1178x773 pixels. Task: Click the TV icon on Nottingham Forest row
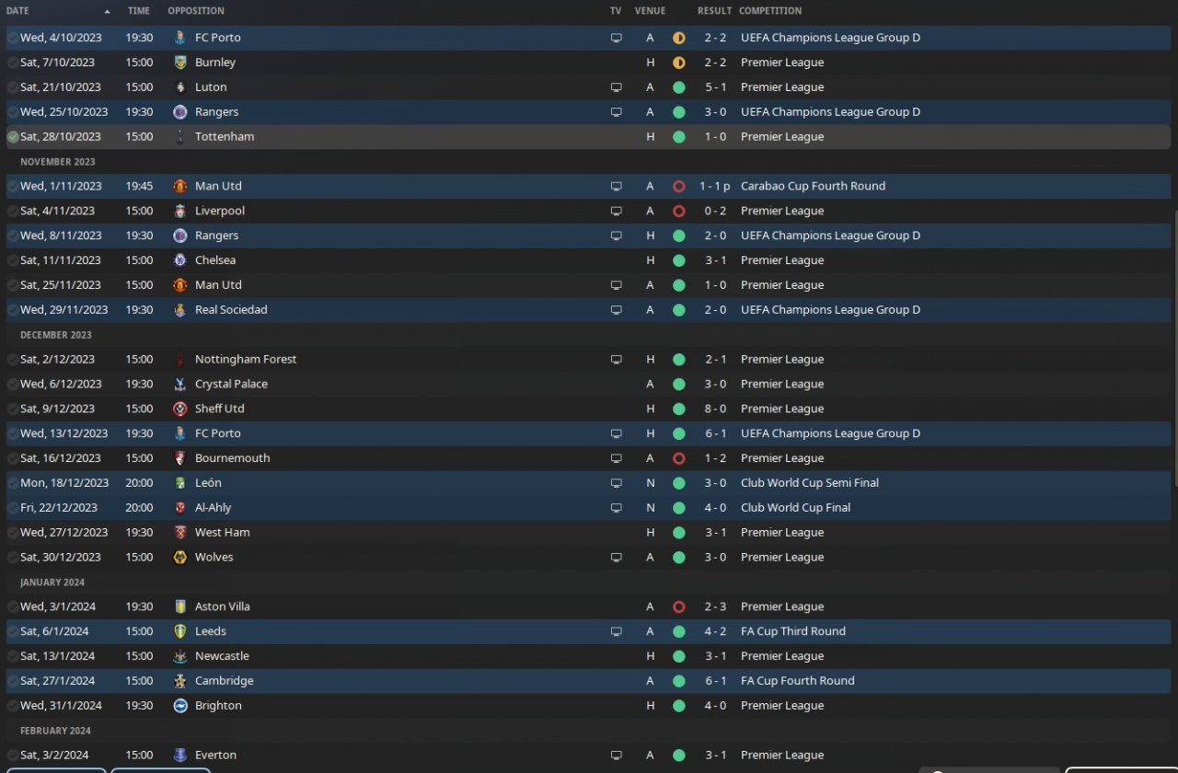tap(617, 360)
